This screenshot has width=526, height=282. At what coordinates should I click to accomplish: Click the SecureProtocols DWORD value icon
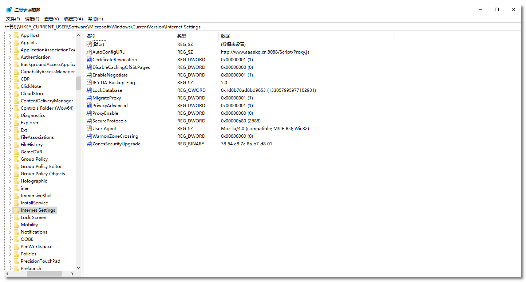pyautogui.click(x=89, y=121)
